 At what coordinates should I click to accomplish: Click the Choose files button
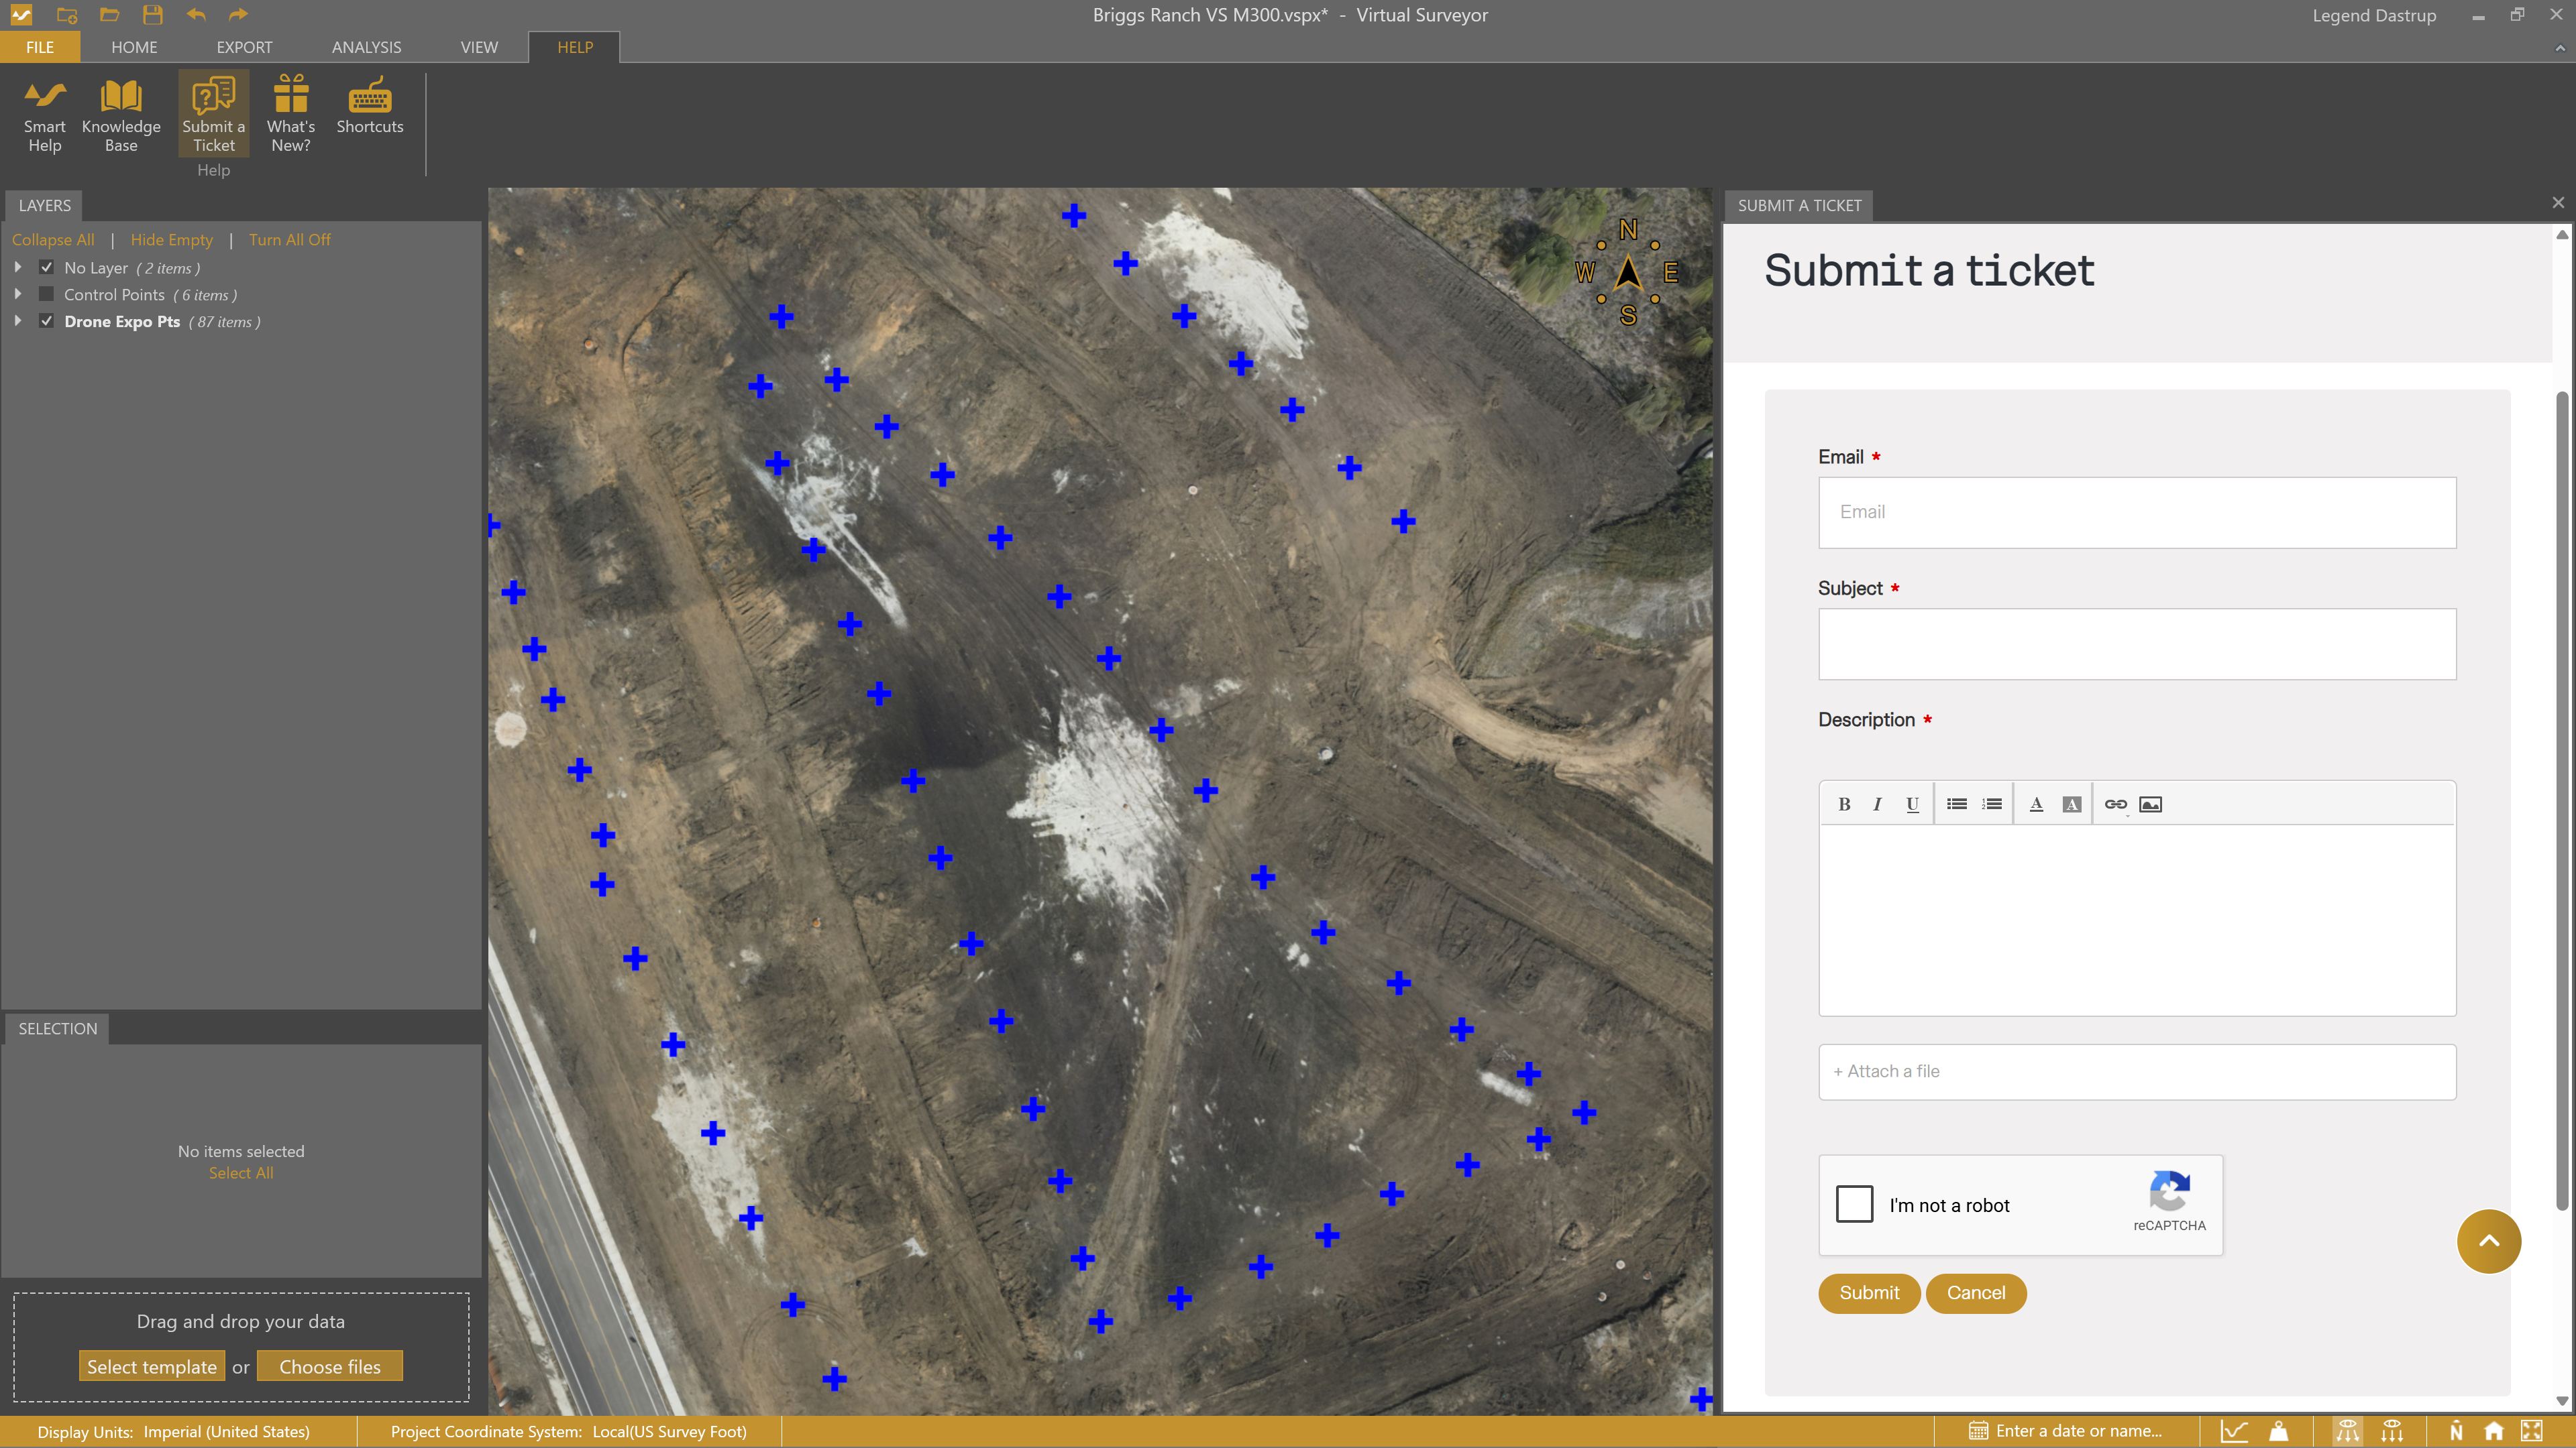(x=330, y=1367)
